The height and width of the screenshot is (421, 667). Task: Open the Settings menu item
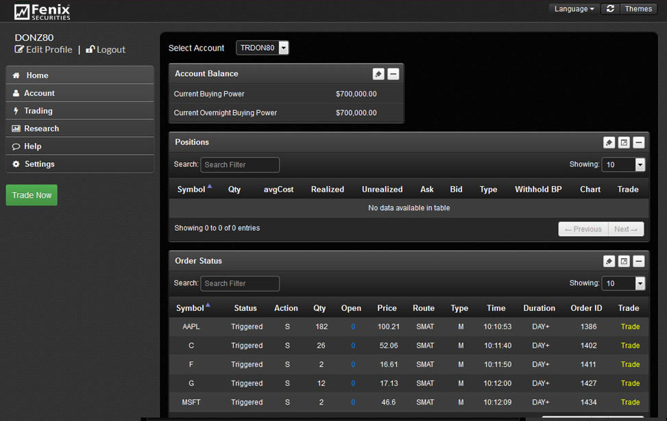(80, 164)
